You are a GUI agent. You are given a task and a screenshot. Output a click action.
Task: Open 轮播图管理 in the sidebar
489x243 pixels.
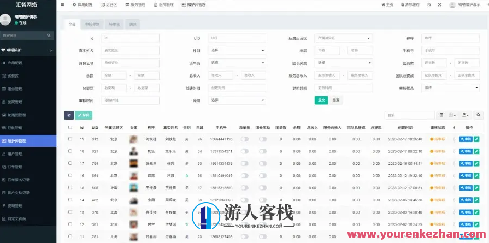point(28,115)
